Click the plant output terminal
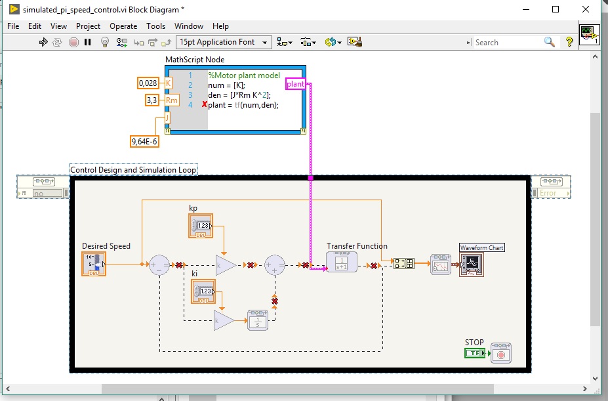 [295, 84]
